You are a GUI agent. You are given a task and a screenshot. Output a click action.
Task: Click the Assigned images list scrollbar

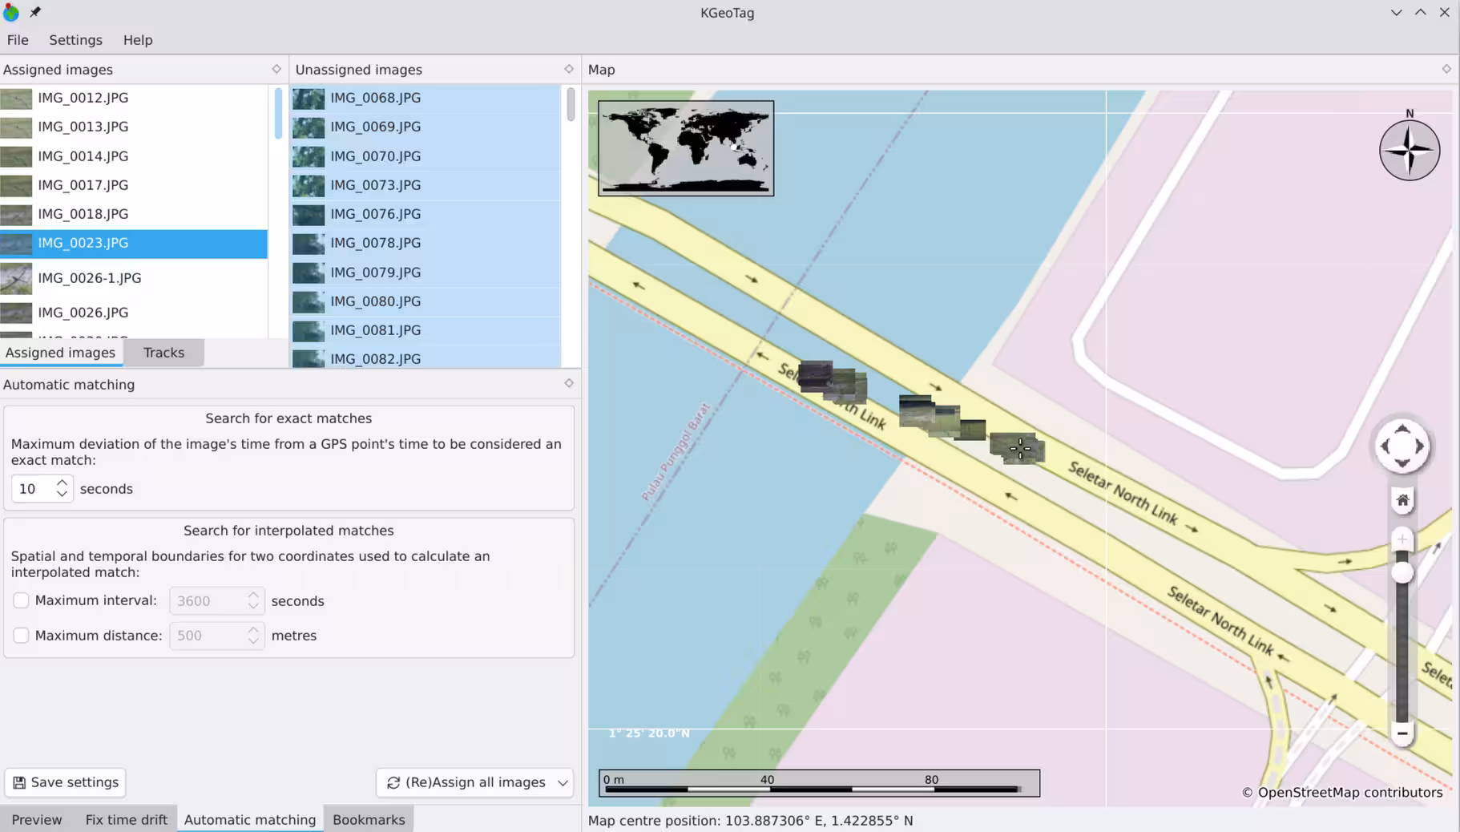tap(278, 112)
